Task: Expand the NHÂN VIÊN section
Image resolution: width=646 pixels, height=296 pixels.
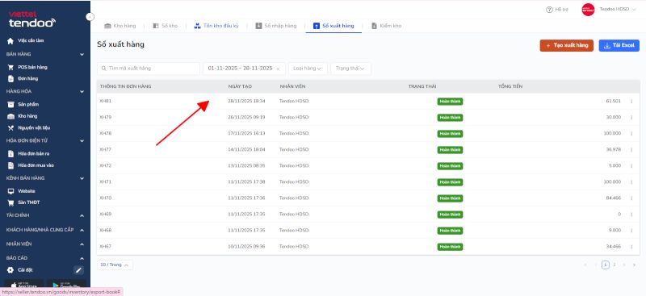Action: (82, 244)
